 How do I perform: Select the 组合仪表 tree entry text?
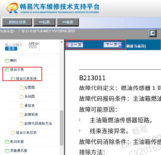tap(17, 69)
